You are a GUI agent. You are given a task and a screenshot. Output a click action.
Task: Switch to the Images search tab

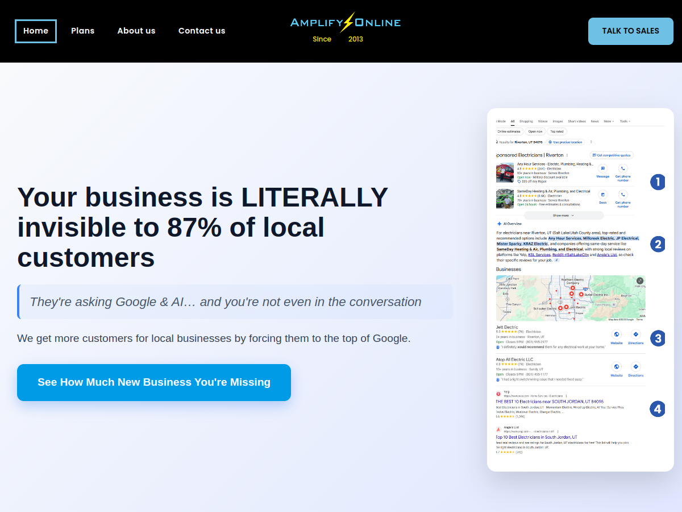pos(558,121)
